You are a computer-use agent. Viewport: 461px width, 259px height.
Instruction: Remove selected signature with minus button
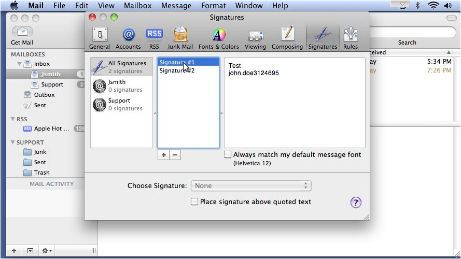pyautogui.click(x=175, y=155)
